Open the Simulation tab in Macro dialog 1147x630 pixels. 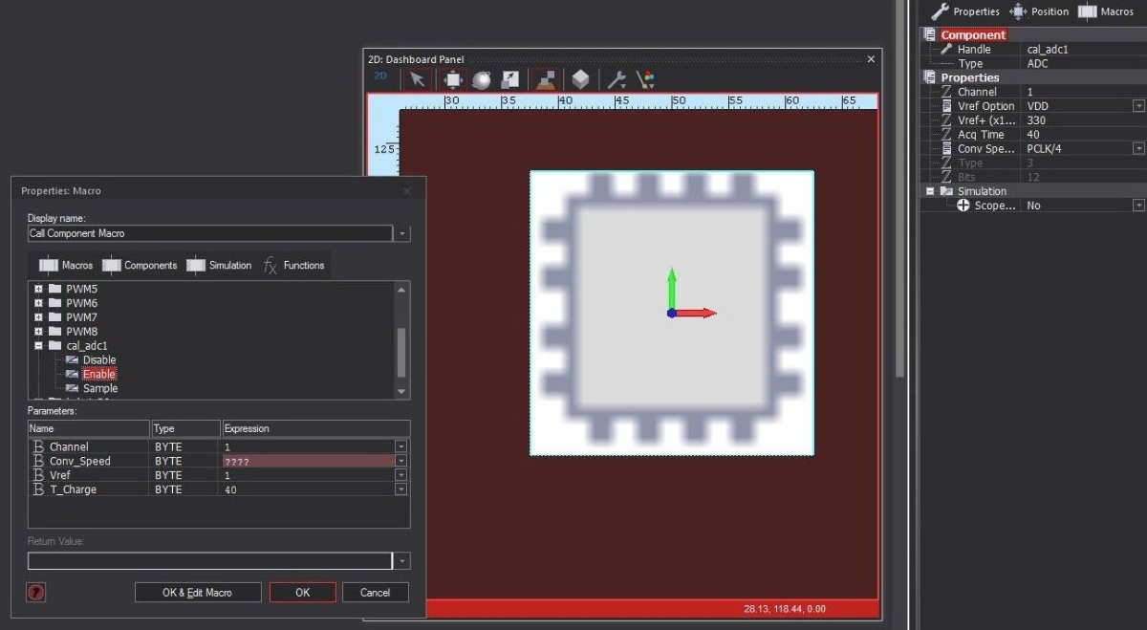coord(220,265)
